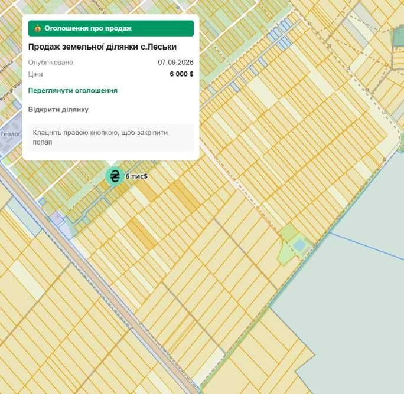This screenshot has height=394, width=404.
Task: Click the blue boundary line crossing the water
Action: point(367,246)
